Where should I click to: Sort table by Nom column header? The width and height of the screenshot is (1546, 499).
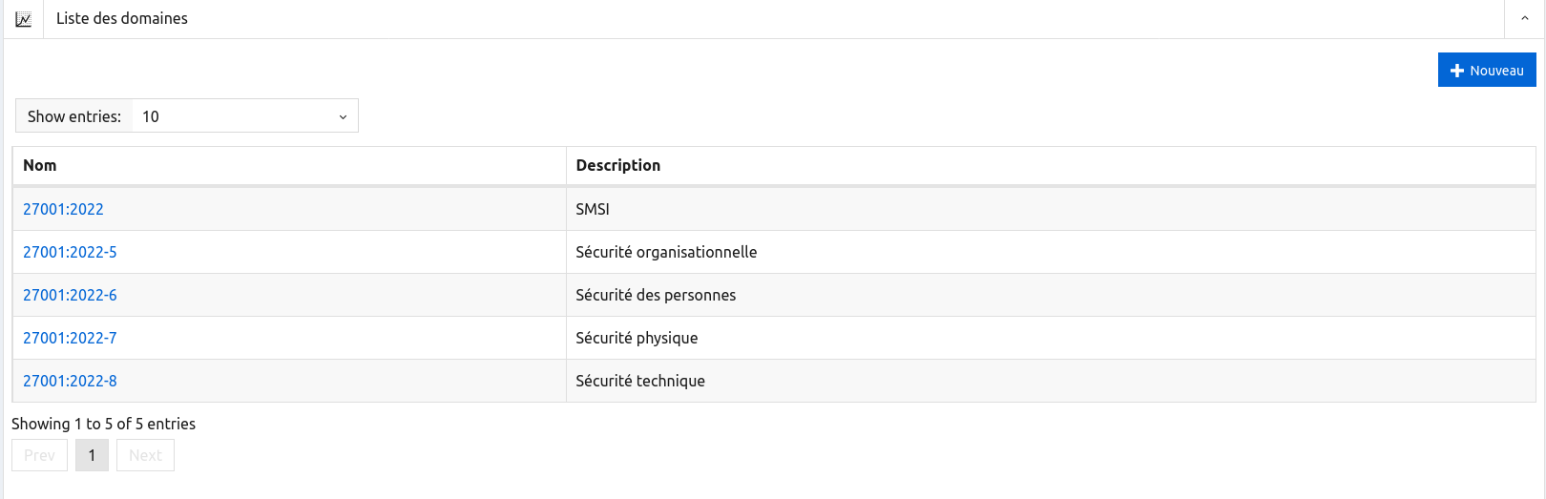click(x=40, y=165)
